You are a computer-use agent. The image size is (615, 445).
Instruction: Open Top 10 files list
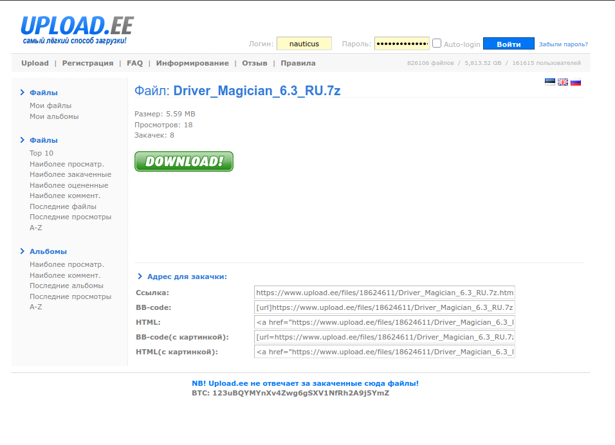pos(41,153)
